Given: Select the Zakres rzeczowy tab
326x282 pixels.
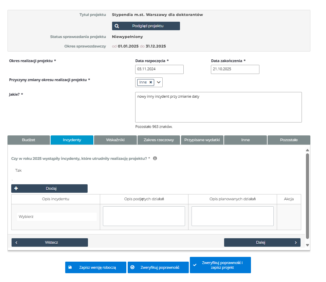Looking at the screenshot, I should coord(159,140).
